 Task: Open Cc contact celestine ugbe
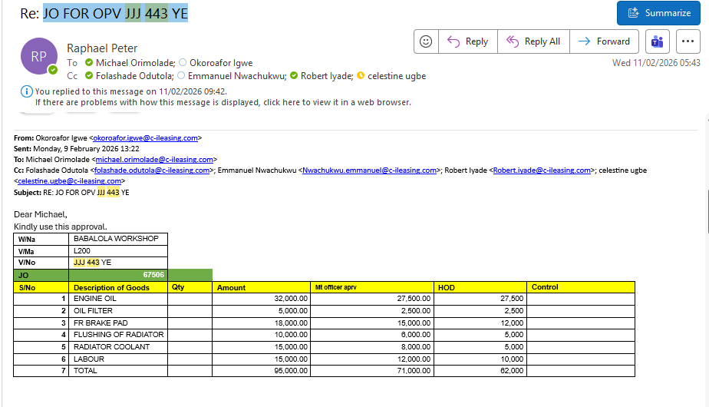[x=397, y=76]
